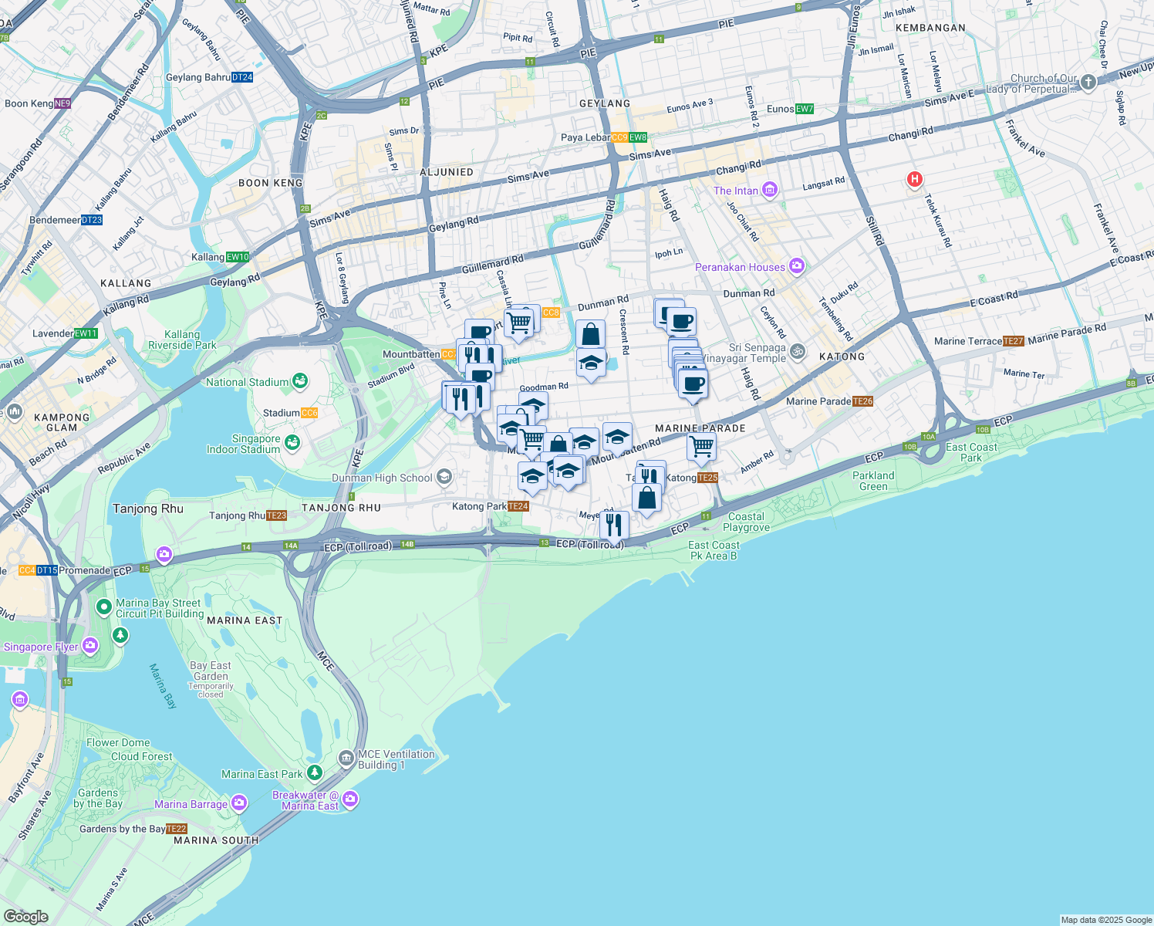The height and width of the screenshot is (926, 1154).
Task: Click the Sri Senpaga Vinayagar Temple pin
Action: pyautogui.click(x=798, y=352)
